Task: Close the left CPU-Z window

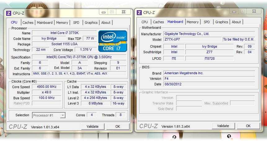Action: [x=123, y=12]
